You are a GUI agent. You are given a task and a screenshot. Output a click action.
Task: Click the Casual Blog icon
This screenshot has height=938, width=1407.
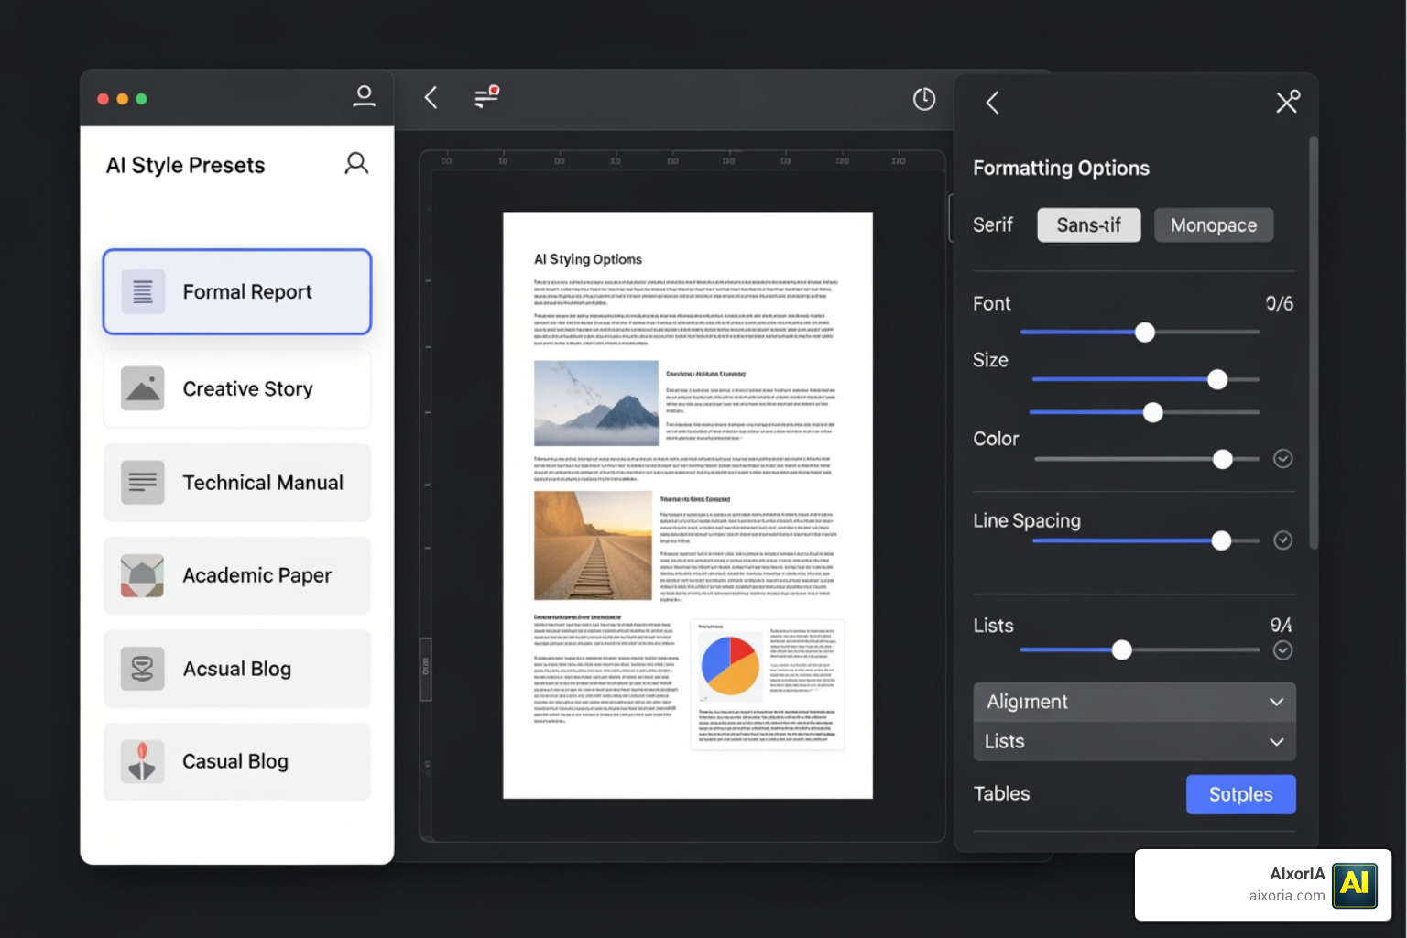click(x=143, y=761)
